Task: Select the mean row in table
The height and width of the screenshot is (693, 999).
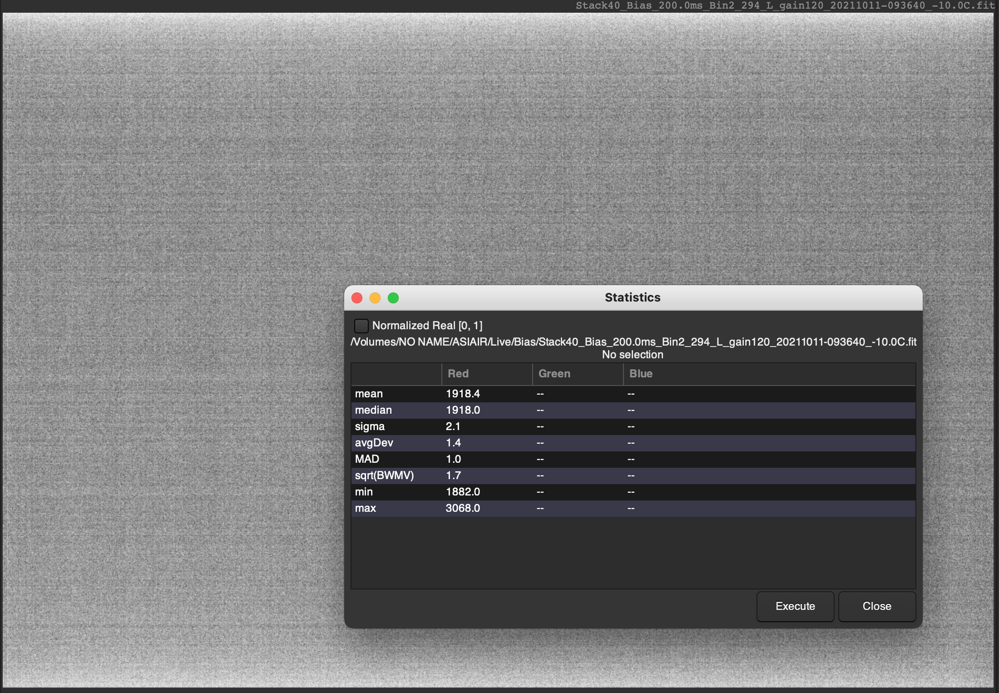Action: pyautogui.click(x=369, y=394)
